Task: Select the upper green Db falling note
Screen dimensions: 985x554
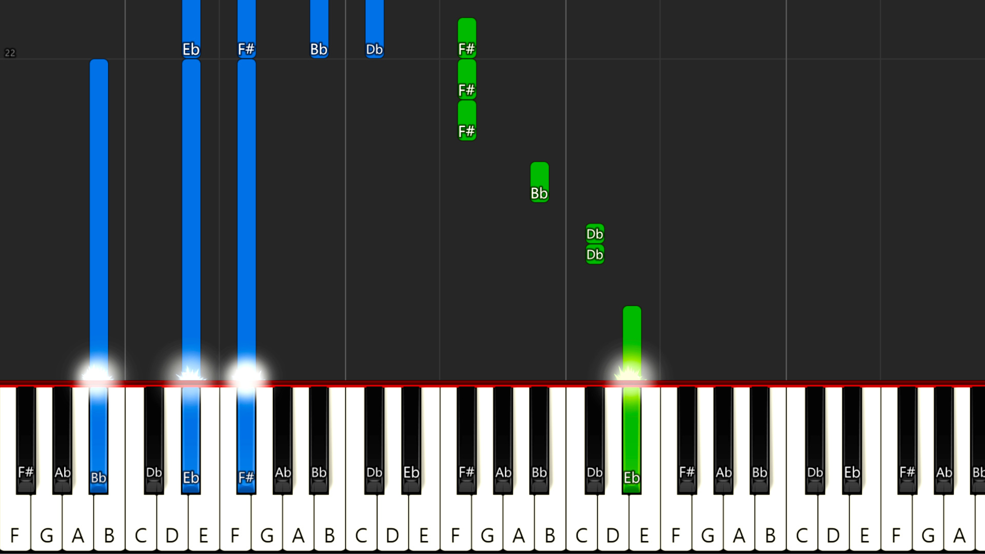Action: tap(595, 233)
